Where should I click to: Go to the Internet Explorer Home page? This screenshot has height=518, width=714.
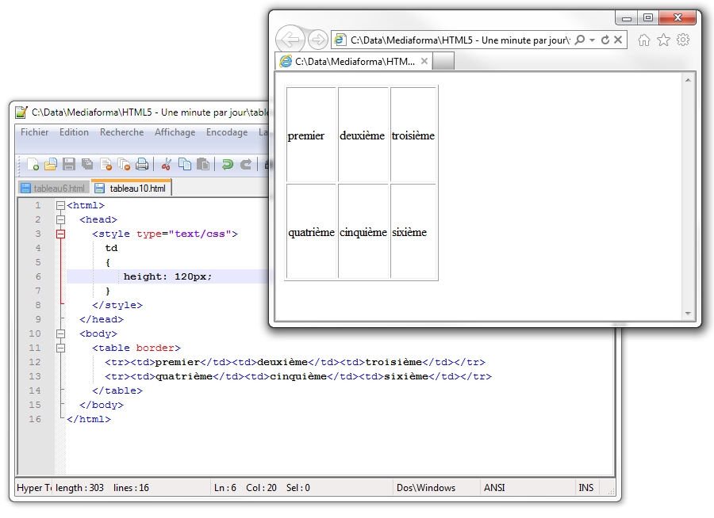pos(644,40)
